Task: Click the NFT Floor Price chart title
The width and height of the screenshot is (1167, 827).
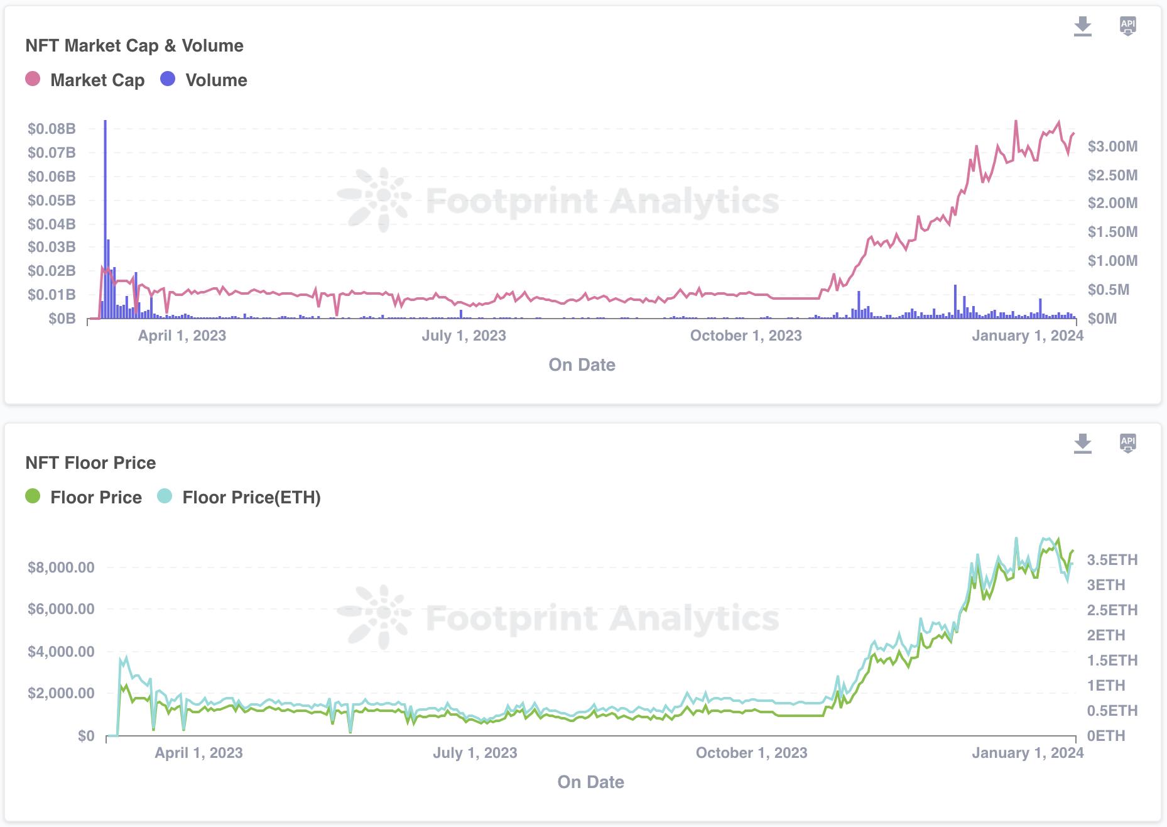Action: (90, 463)
